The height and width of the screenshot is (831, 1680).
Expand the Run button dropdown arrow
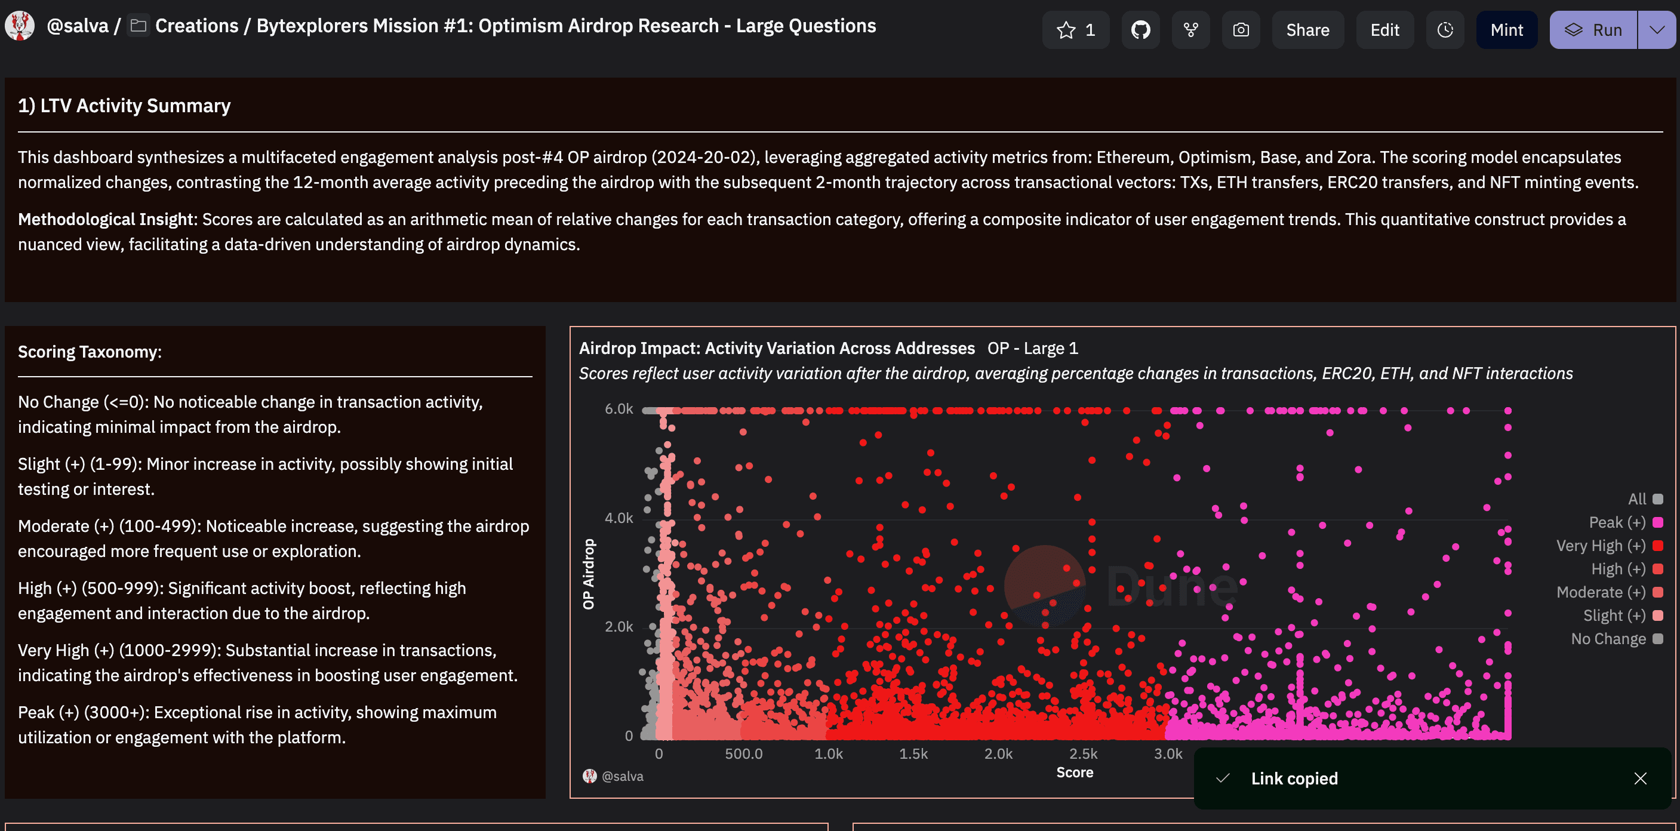coord(1659,29)
